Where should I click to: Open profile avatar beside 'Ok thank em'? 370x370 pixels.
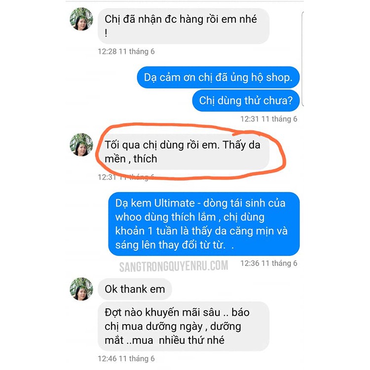(81, 289)
